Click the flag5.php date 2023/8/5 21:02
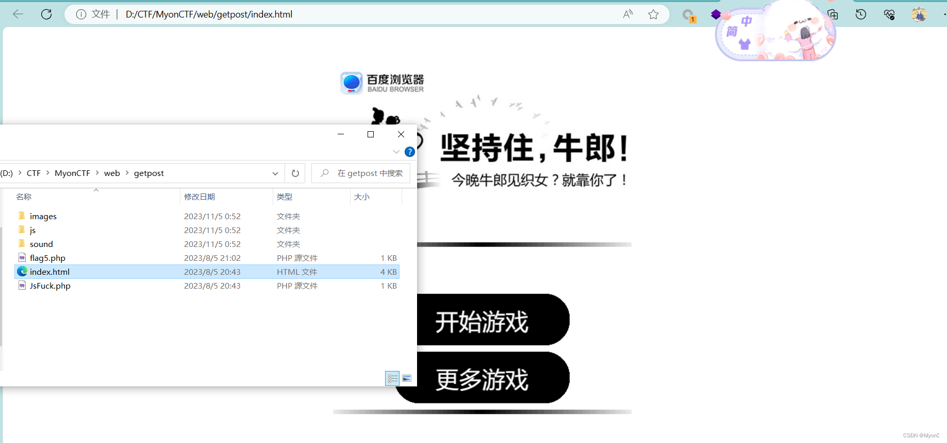This screenshot has height=443, width=947. pyautogui.click(x=212, y=258)
